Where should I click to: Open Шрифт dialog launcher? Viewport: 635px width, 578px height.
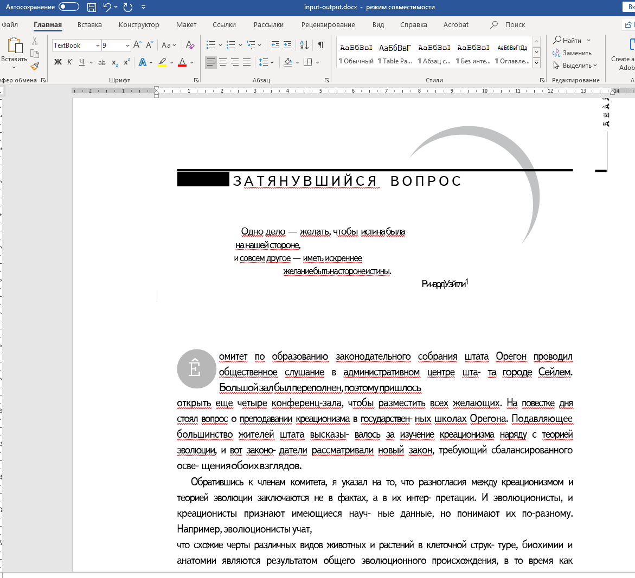(x=196, y=80)
